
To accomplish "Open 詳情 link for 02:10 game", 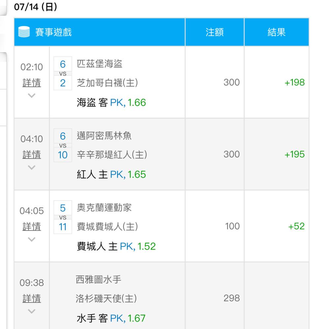I will coord(32,83).
